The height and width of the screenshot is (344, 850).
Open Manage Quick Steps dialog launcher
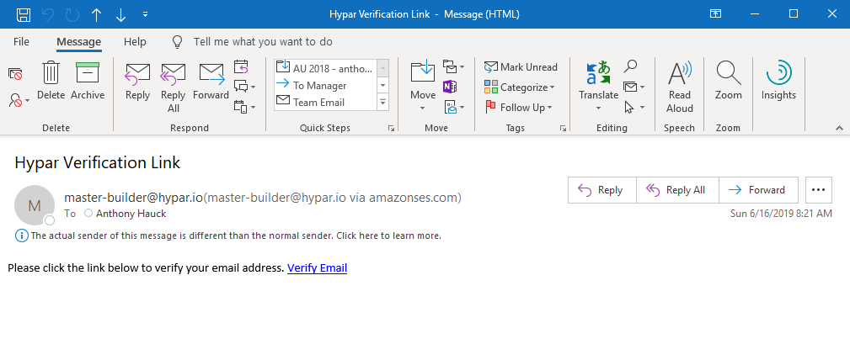pyautogui.click(x=392, y=128)
